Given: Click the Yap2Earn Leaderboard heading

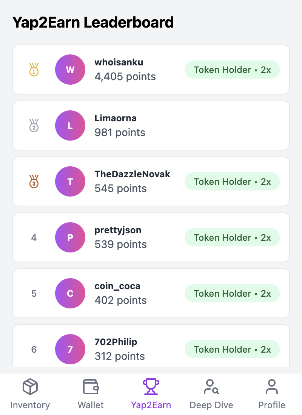Looking at the screenshot, I should pyautogui.click(x=93, y=23).
